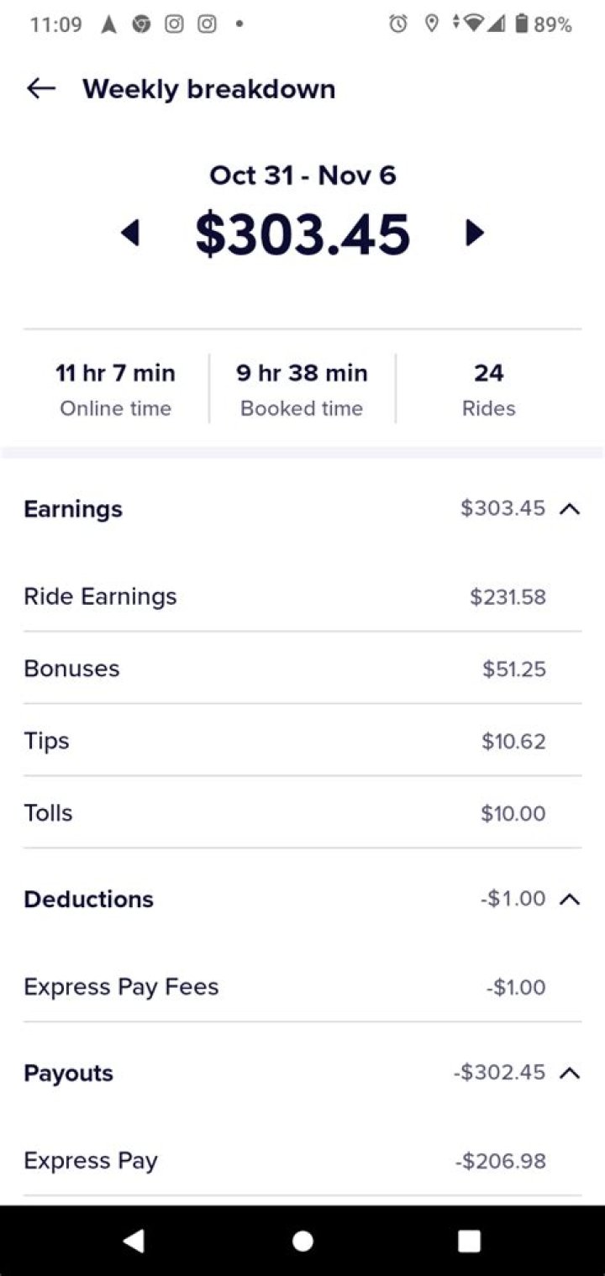Tap the 24 Rides stat

coord(488,389)
